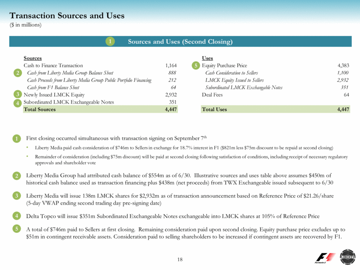Image resolution: width=360 pixels, height=270 pixels.
Task: Click the Liberty Media round logo
Action: (x=347, y=256)
